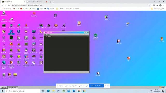The width and height of the screenshot is (166, 93).
Task: Open the Arena 93 multiplayer cube icon
Action: coord(26,58)
